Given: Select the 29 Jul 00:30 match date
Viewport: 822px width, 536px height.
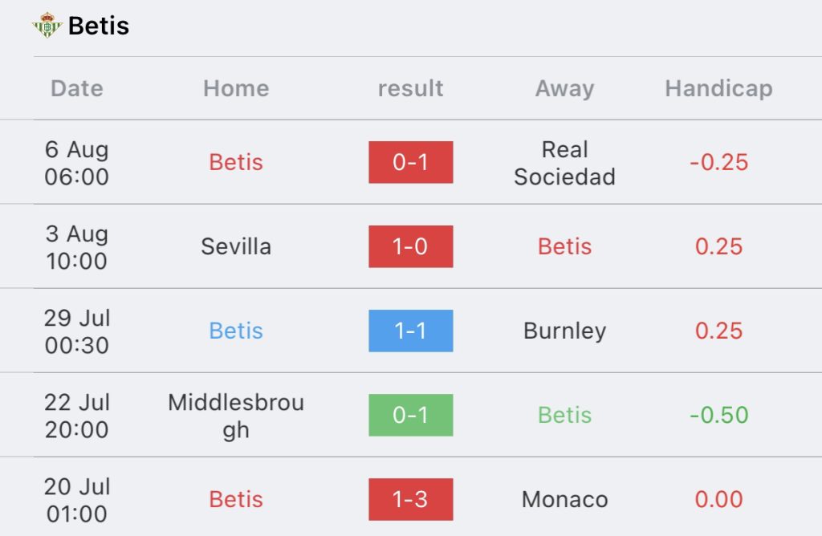Looking at the screenshot, I should [x=77, y=331].
